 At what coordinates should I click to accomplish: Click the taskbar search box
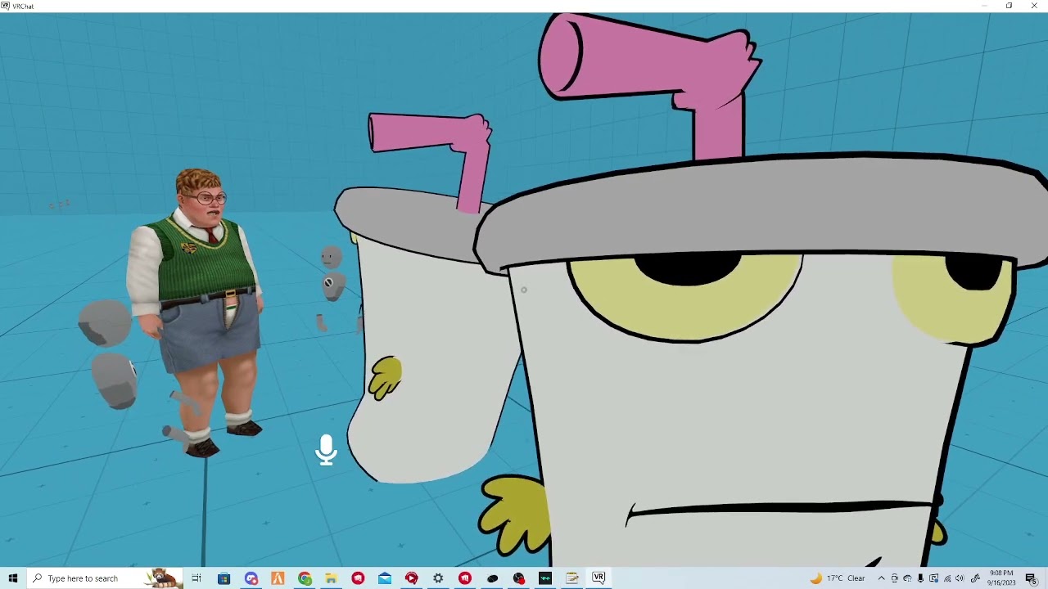105,578
